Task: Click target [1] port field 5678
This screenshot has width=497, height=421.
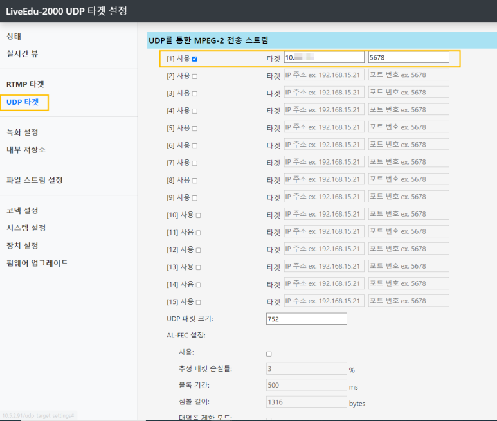Action: click(x=408, y=57)
